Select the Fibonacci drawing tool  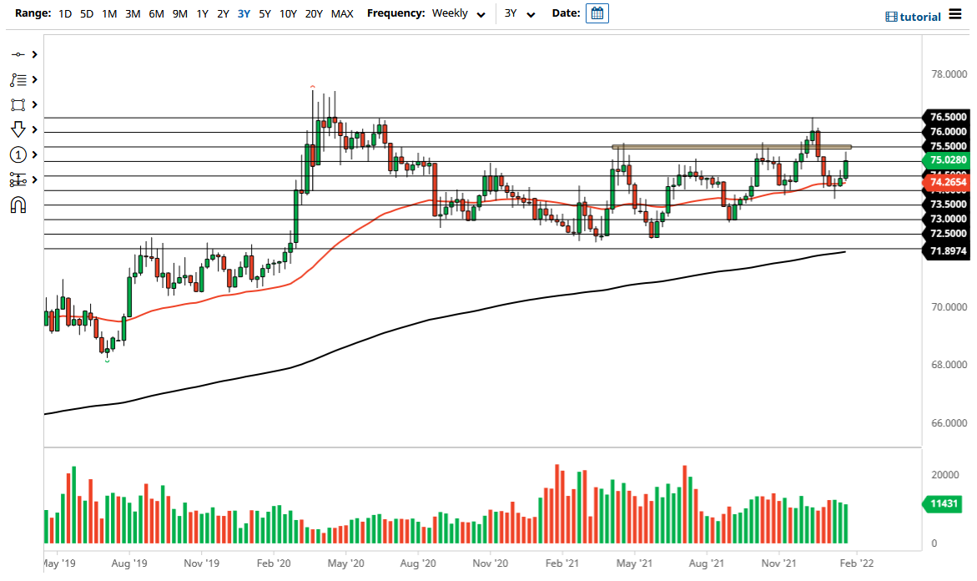click(18, 79)
